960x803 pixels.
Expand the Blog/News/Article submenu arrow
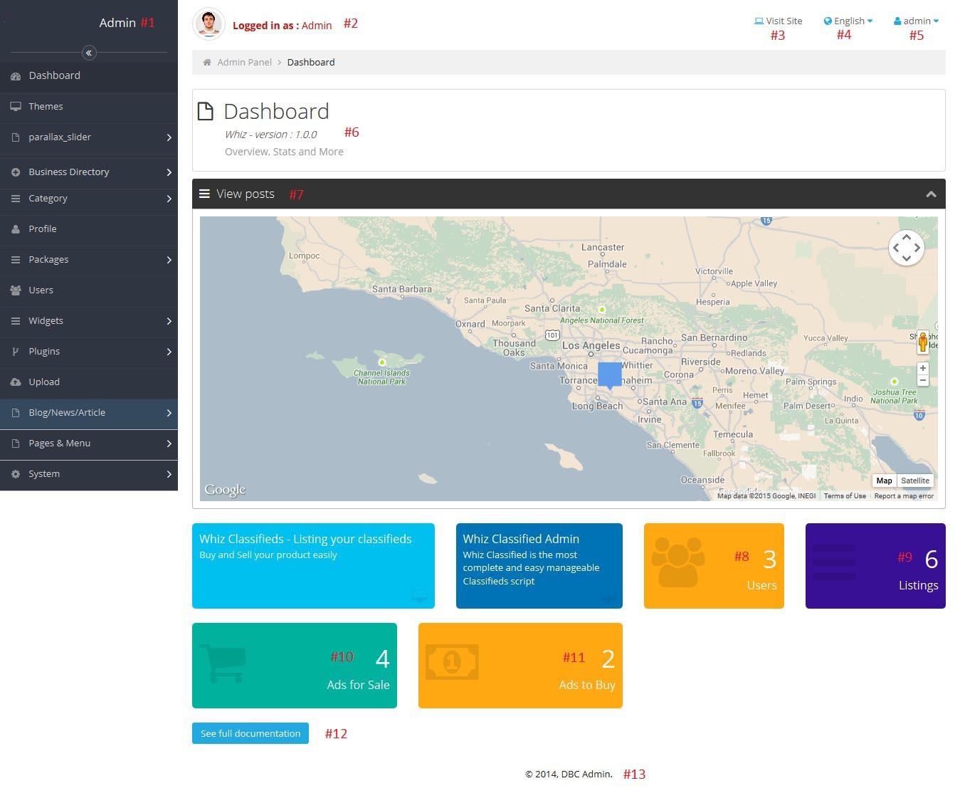[169, 413]
